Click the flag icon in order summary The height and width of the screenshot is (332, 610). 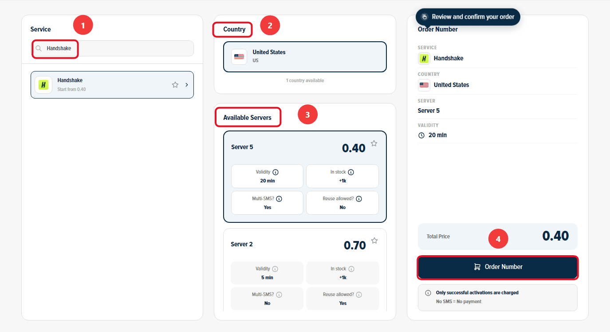tap(424, 85)
